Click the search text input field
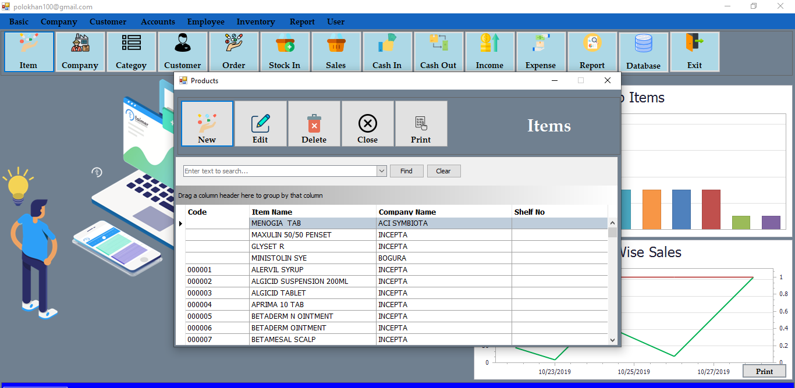 tap(280, 171)
